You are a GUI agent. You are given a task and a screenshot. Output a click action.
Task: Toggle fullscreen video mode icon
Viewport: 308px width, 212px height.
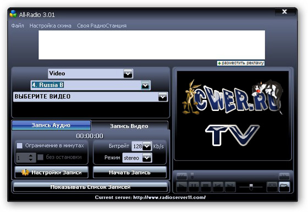272,187
